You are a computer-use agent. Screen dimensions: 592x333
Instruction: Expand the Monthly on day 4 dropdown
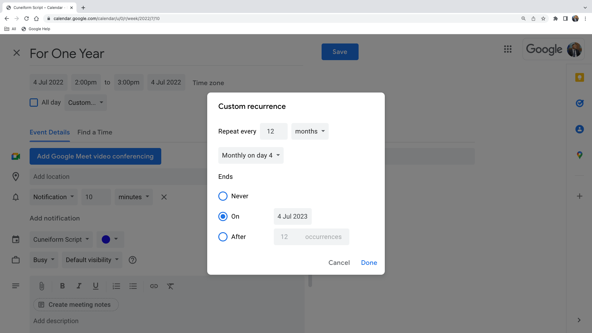tap(251, 155)
